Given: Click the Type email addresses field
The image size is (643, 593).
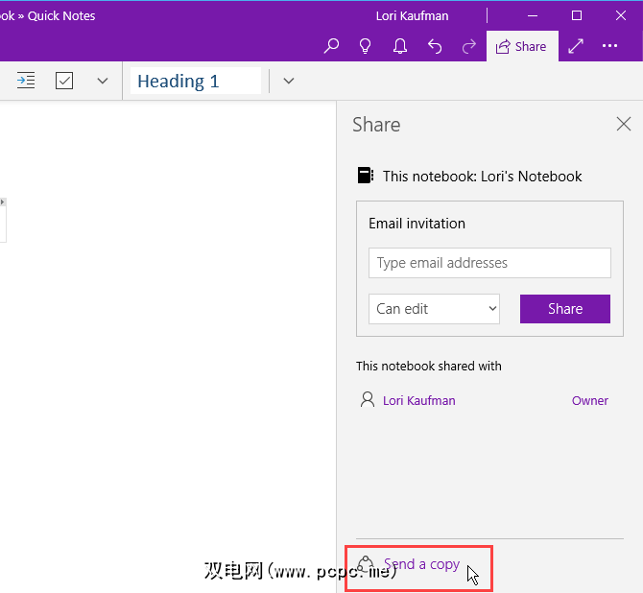Looking at the screenshot, I should coord(489,263).
